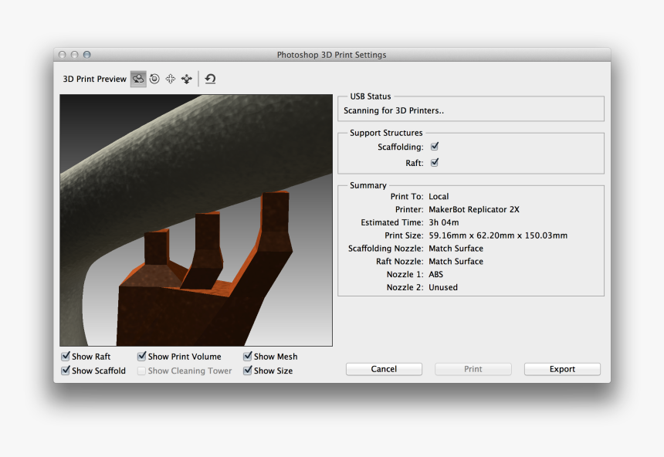Select the Orbit 3D camera tool
Viewport: 664px width, 457px height.
click(138, 78)
